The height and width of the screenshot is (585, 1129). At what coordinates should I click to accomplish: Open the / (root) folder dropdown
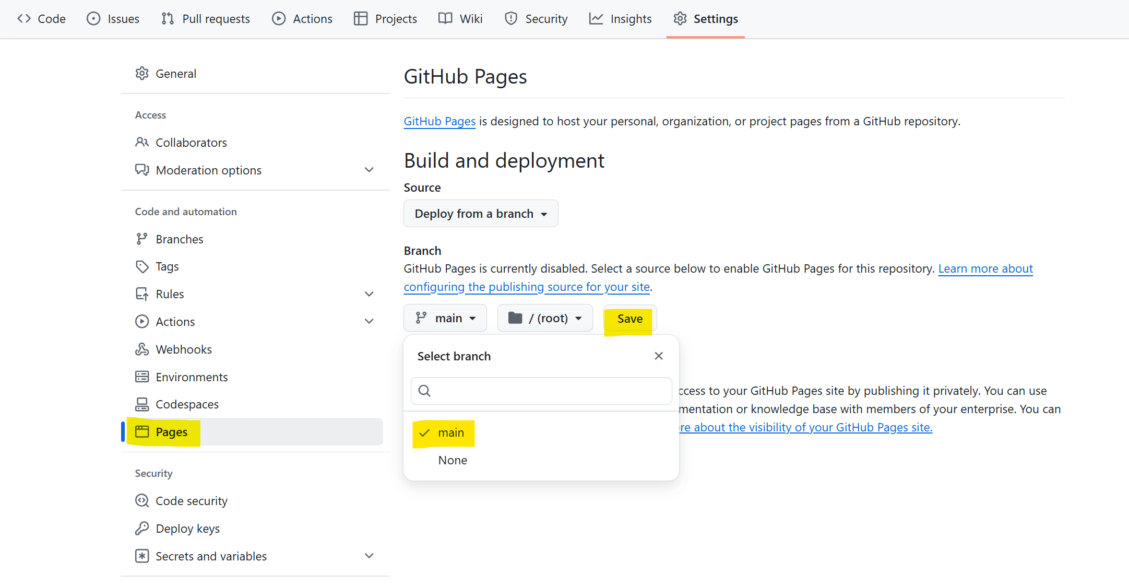click(x=545, y=318)
